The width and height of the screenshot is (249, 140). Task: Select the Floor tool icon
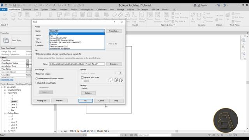(74, 15)
